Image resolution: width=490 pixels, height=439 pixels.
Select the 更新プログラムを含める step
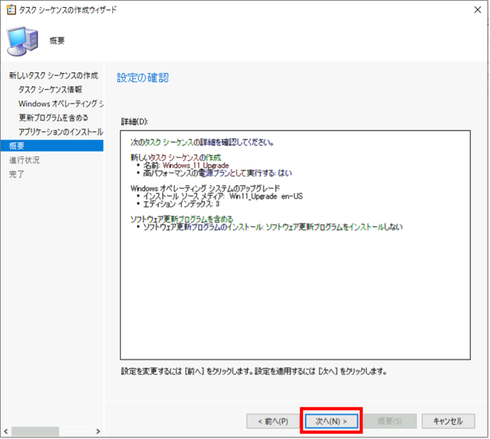(x=53, y=118)
